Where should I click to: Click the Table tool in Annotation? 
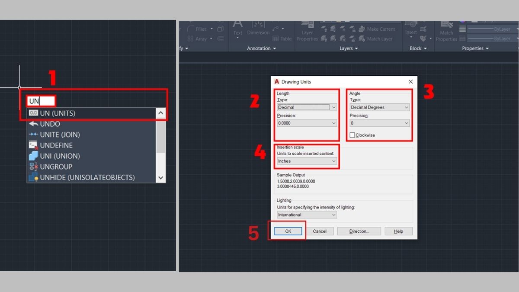tap(282, 39)
